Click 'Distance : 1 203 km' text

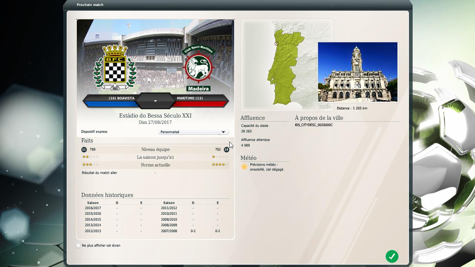(x=352, y=108)
